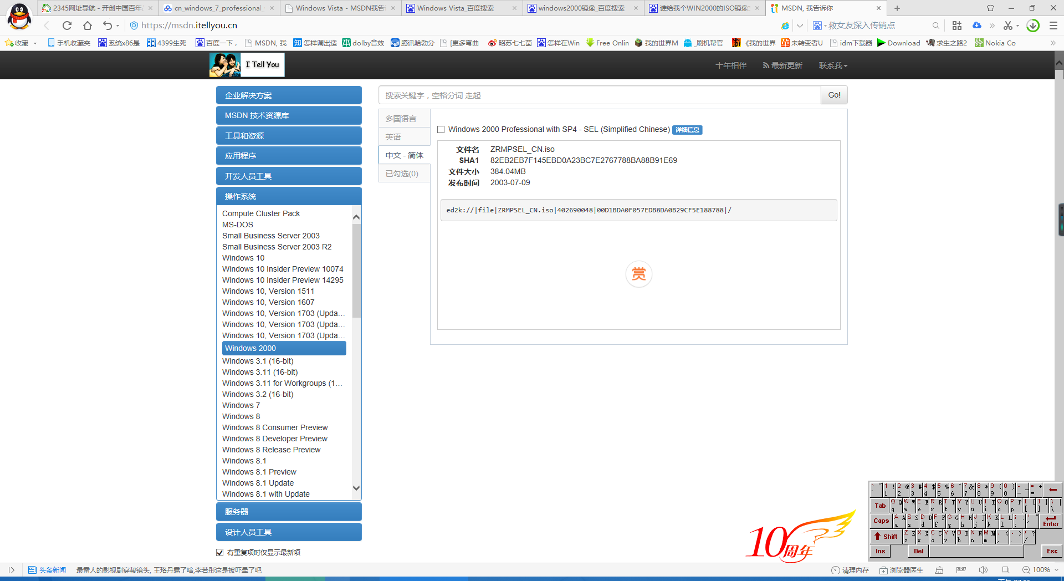Toggle 有重复项时仅显示最新项 checkbox
1064x581 pixels.
point(220,552)
